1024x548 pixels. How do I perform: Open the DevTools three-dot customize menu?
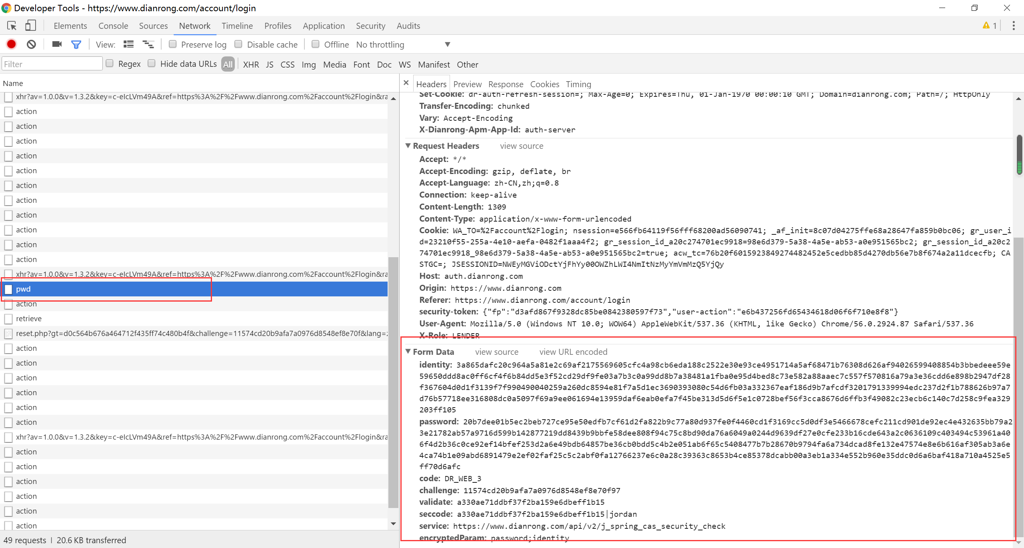click(x=1013, y=26)
